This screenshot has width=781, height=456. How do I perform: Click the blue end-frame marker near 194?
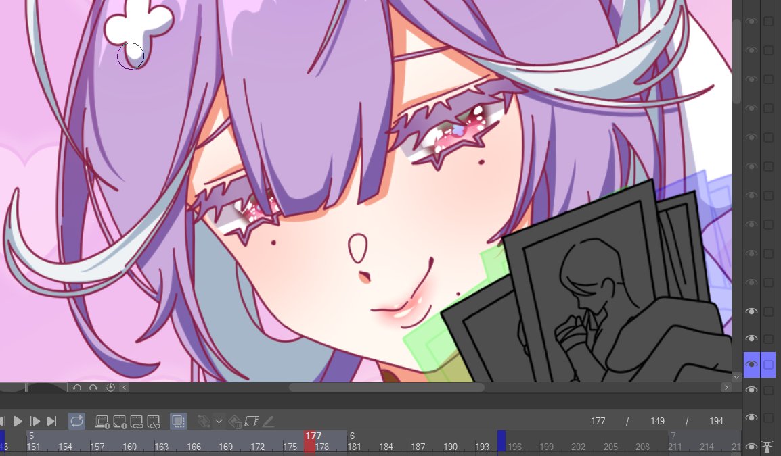tap(501, 442)
